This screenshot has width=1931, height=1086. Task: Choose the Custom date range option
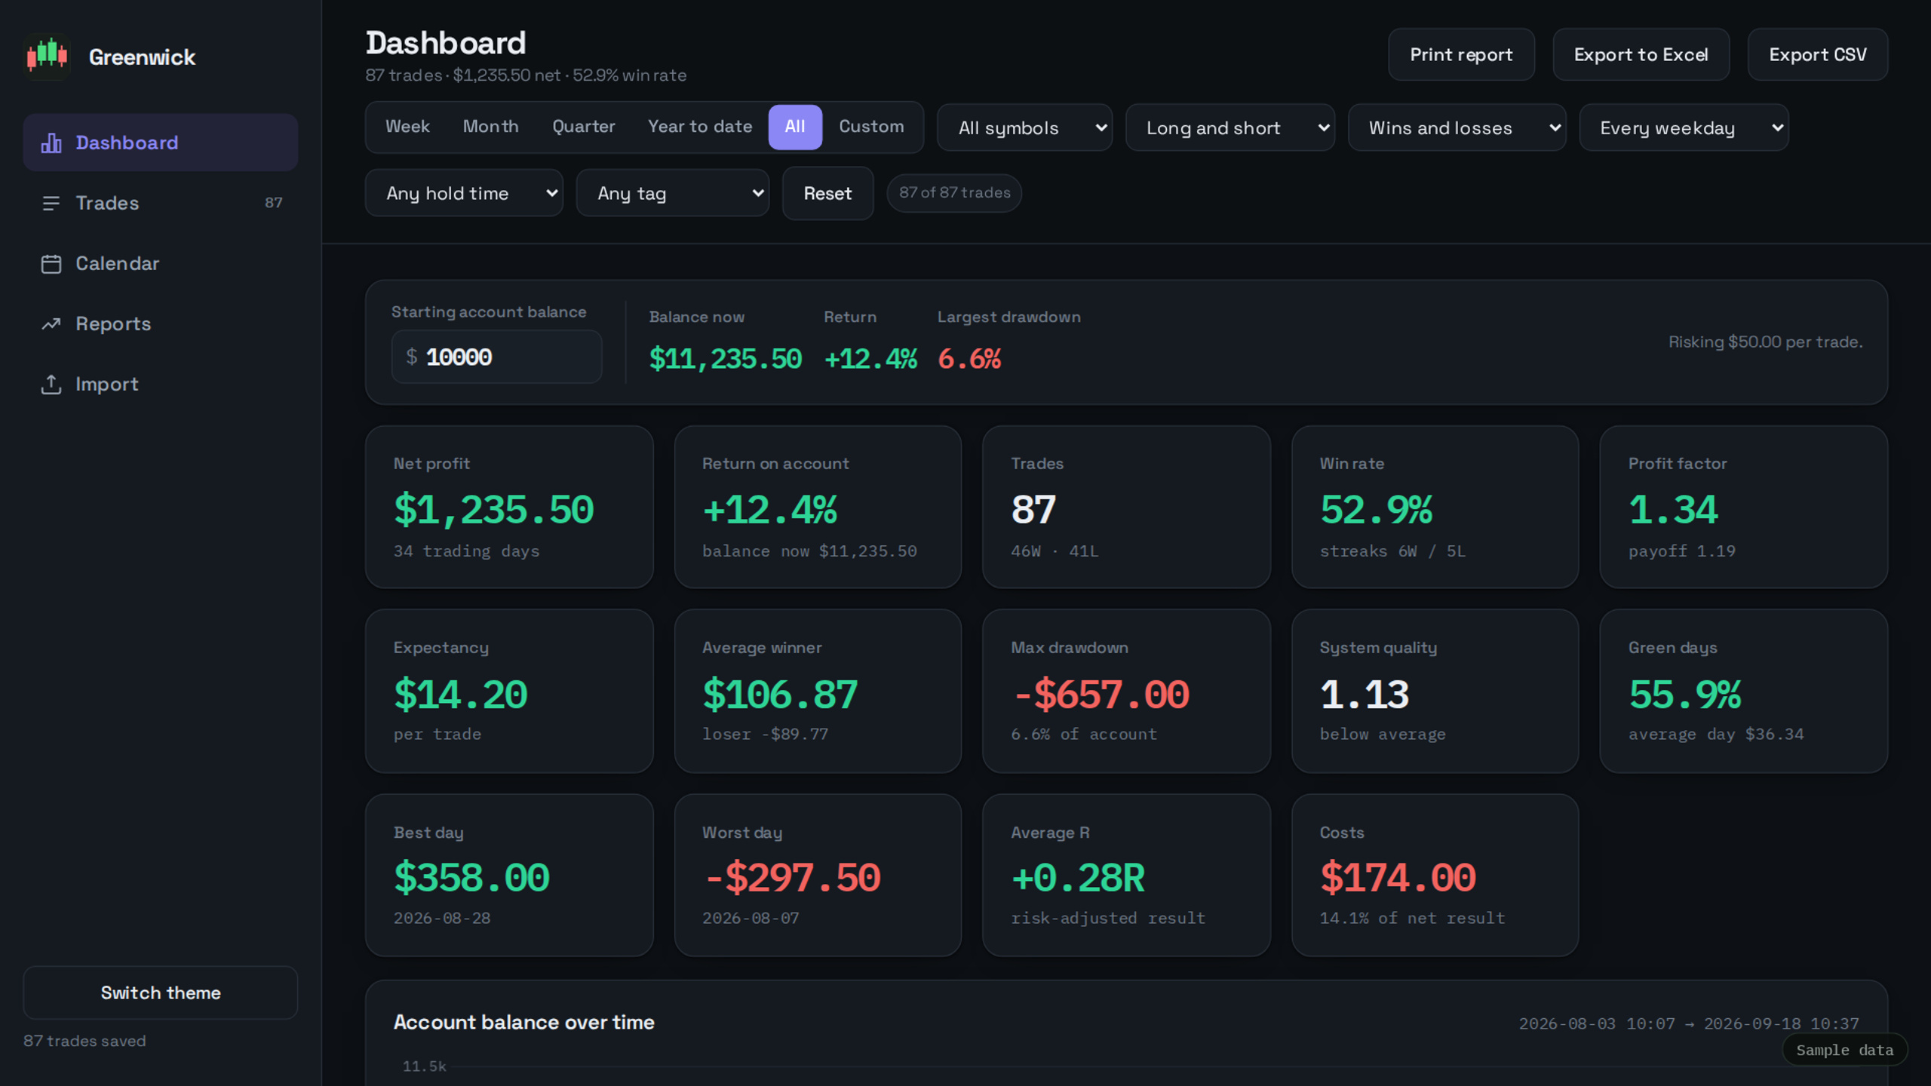point(871,127)
